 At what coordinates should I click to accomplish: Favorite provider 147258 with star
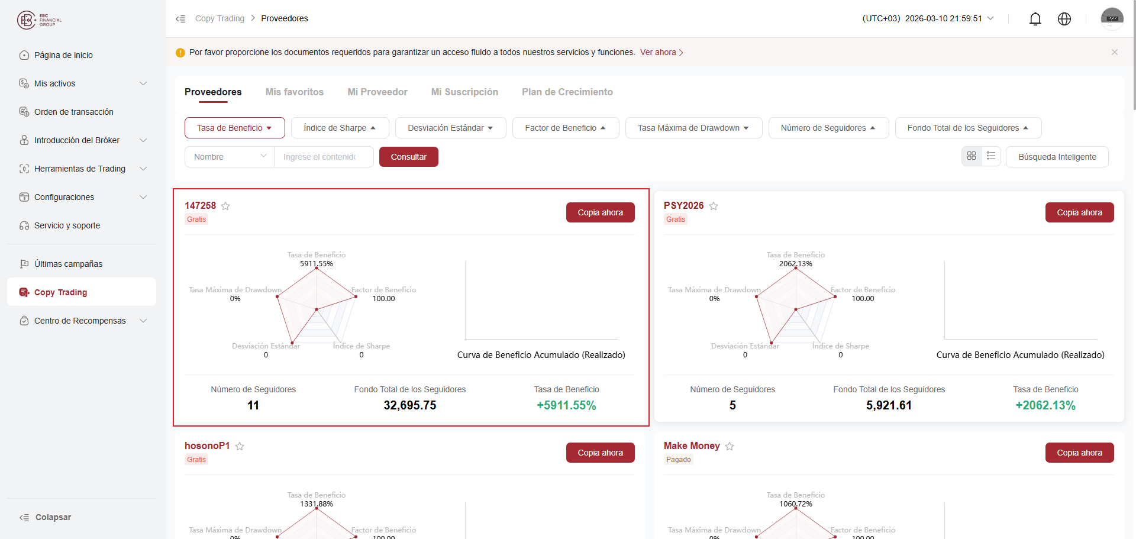225,206
